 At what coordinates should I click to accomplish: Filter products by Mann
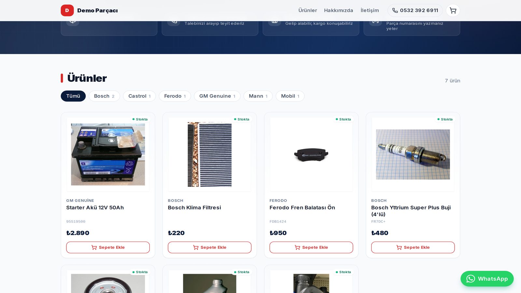click(x=258, y=96)
